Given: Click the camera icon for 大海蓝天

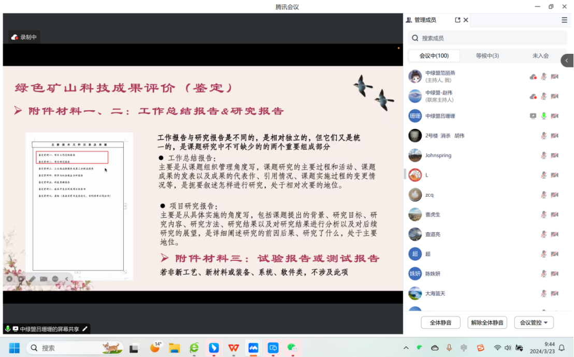Looking at the screenshot, I should coord(555,293).
